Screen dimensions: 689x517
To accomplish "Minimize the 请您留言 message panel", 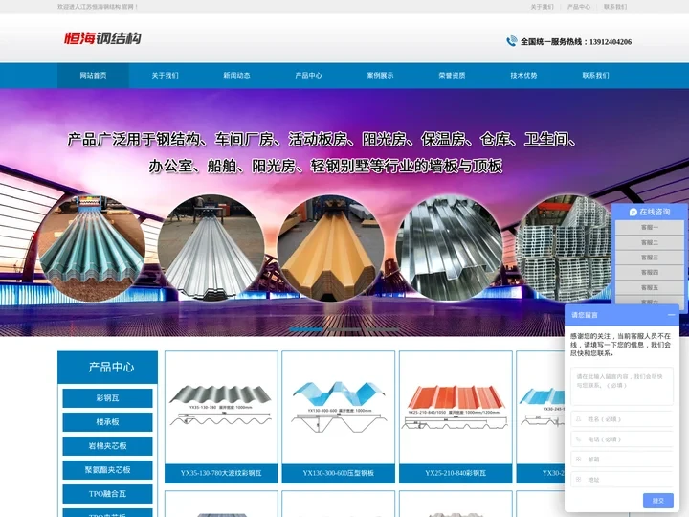I will [671, 315].
